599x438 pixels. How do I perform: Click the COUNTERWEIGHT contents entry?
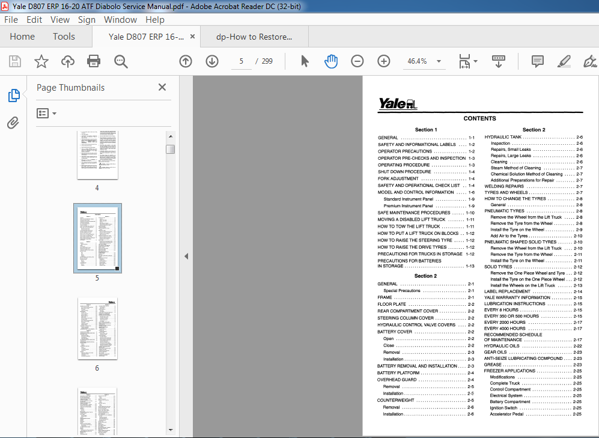pyautogui.click(x=425, y=401)
